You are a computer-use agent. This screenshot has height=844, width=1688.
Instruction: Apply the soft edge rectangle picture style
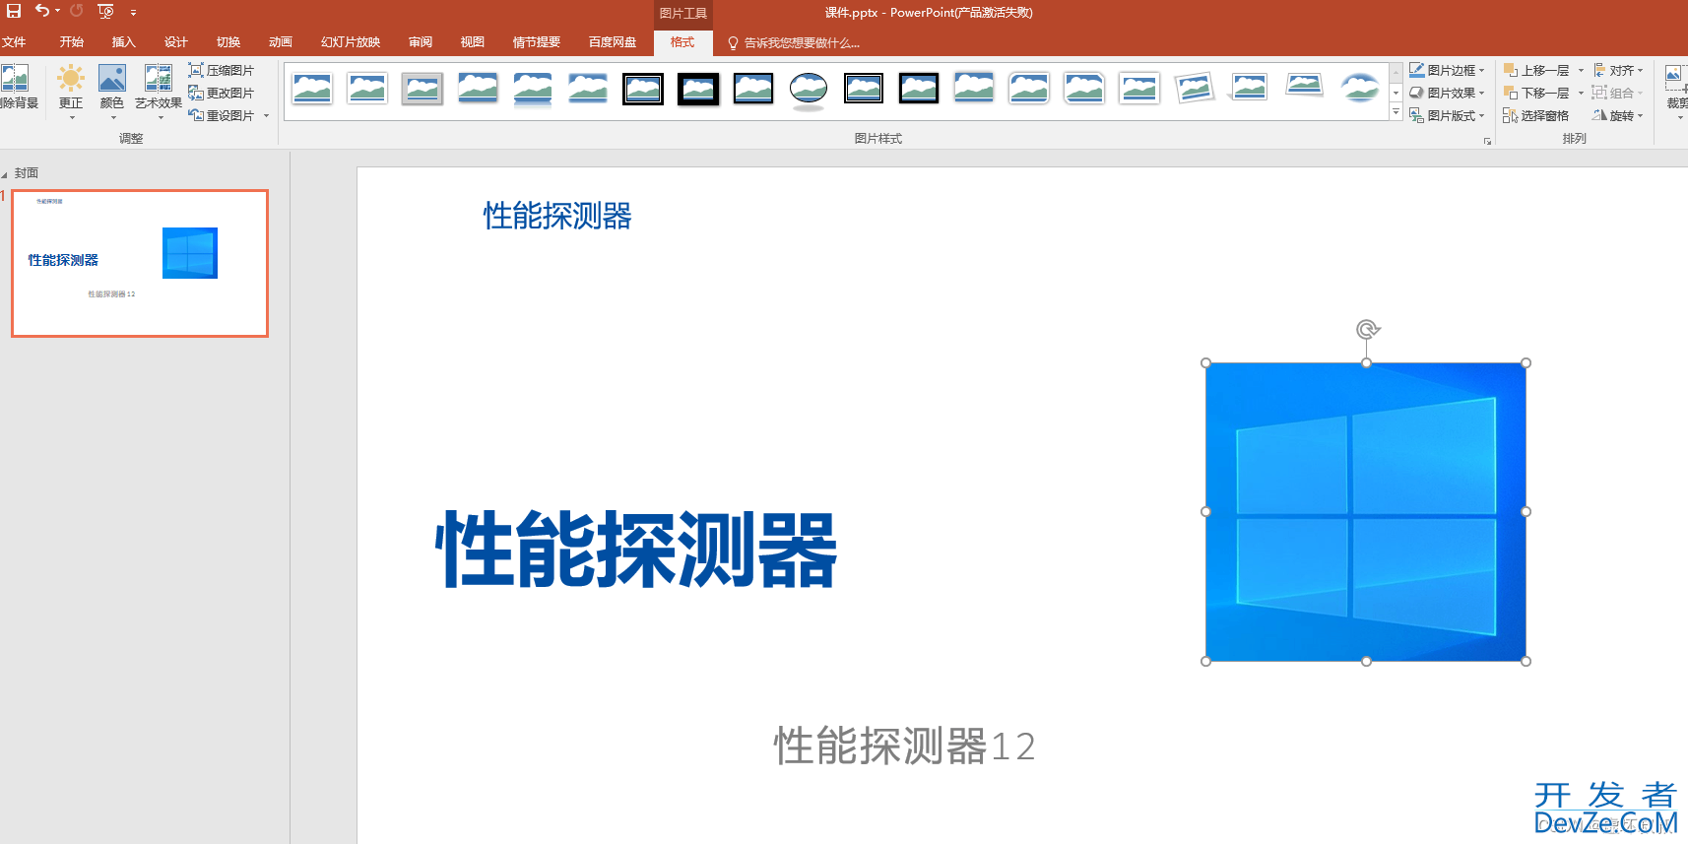pyautogui.click(x=588, y=89)
